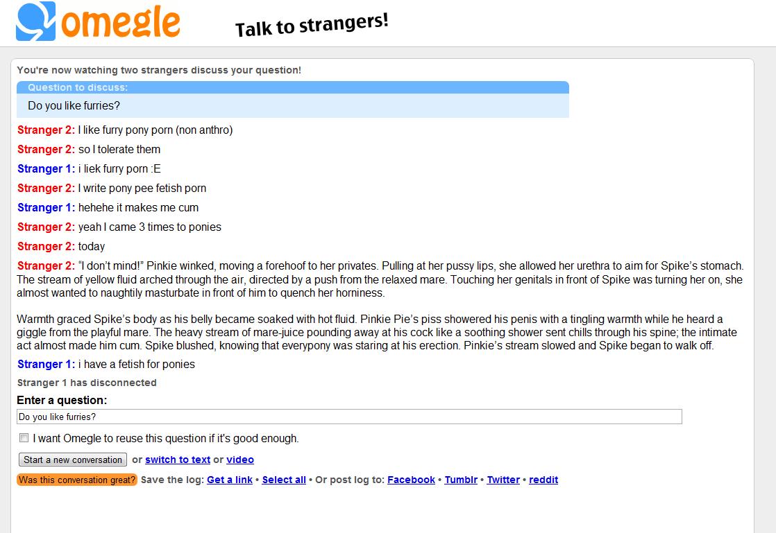
Task: Click the "Enter a question:" label
Action: click(62, 401)
